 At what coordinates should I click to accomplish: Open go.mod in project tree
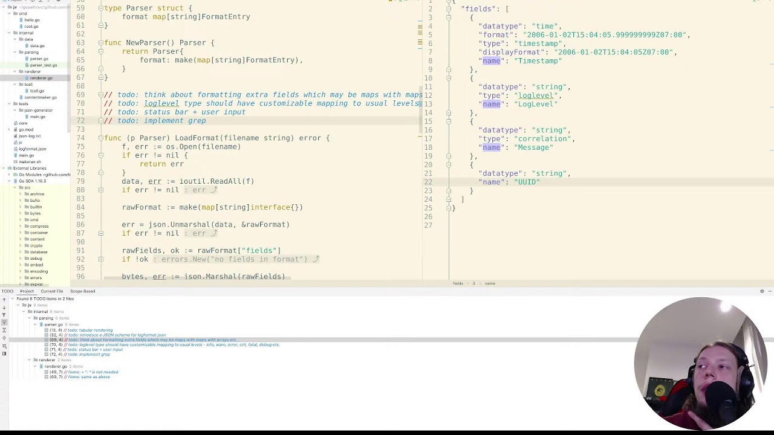pyautogui.click(x=25, y=129)
